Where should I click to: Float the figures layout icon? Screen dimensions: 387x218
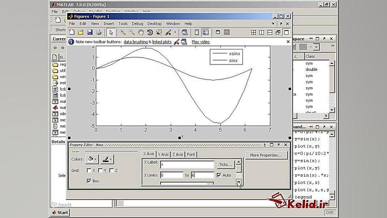pos(278,32)
